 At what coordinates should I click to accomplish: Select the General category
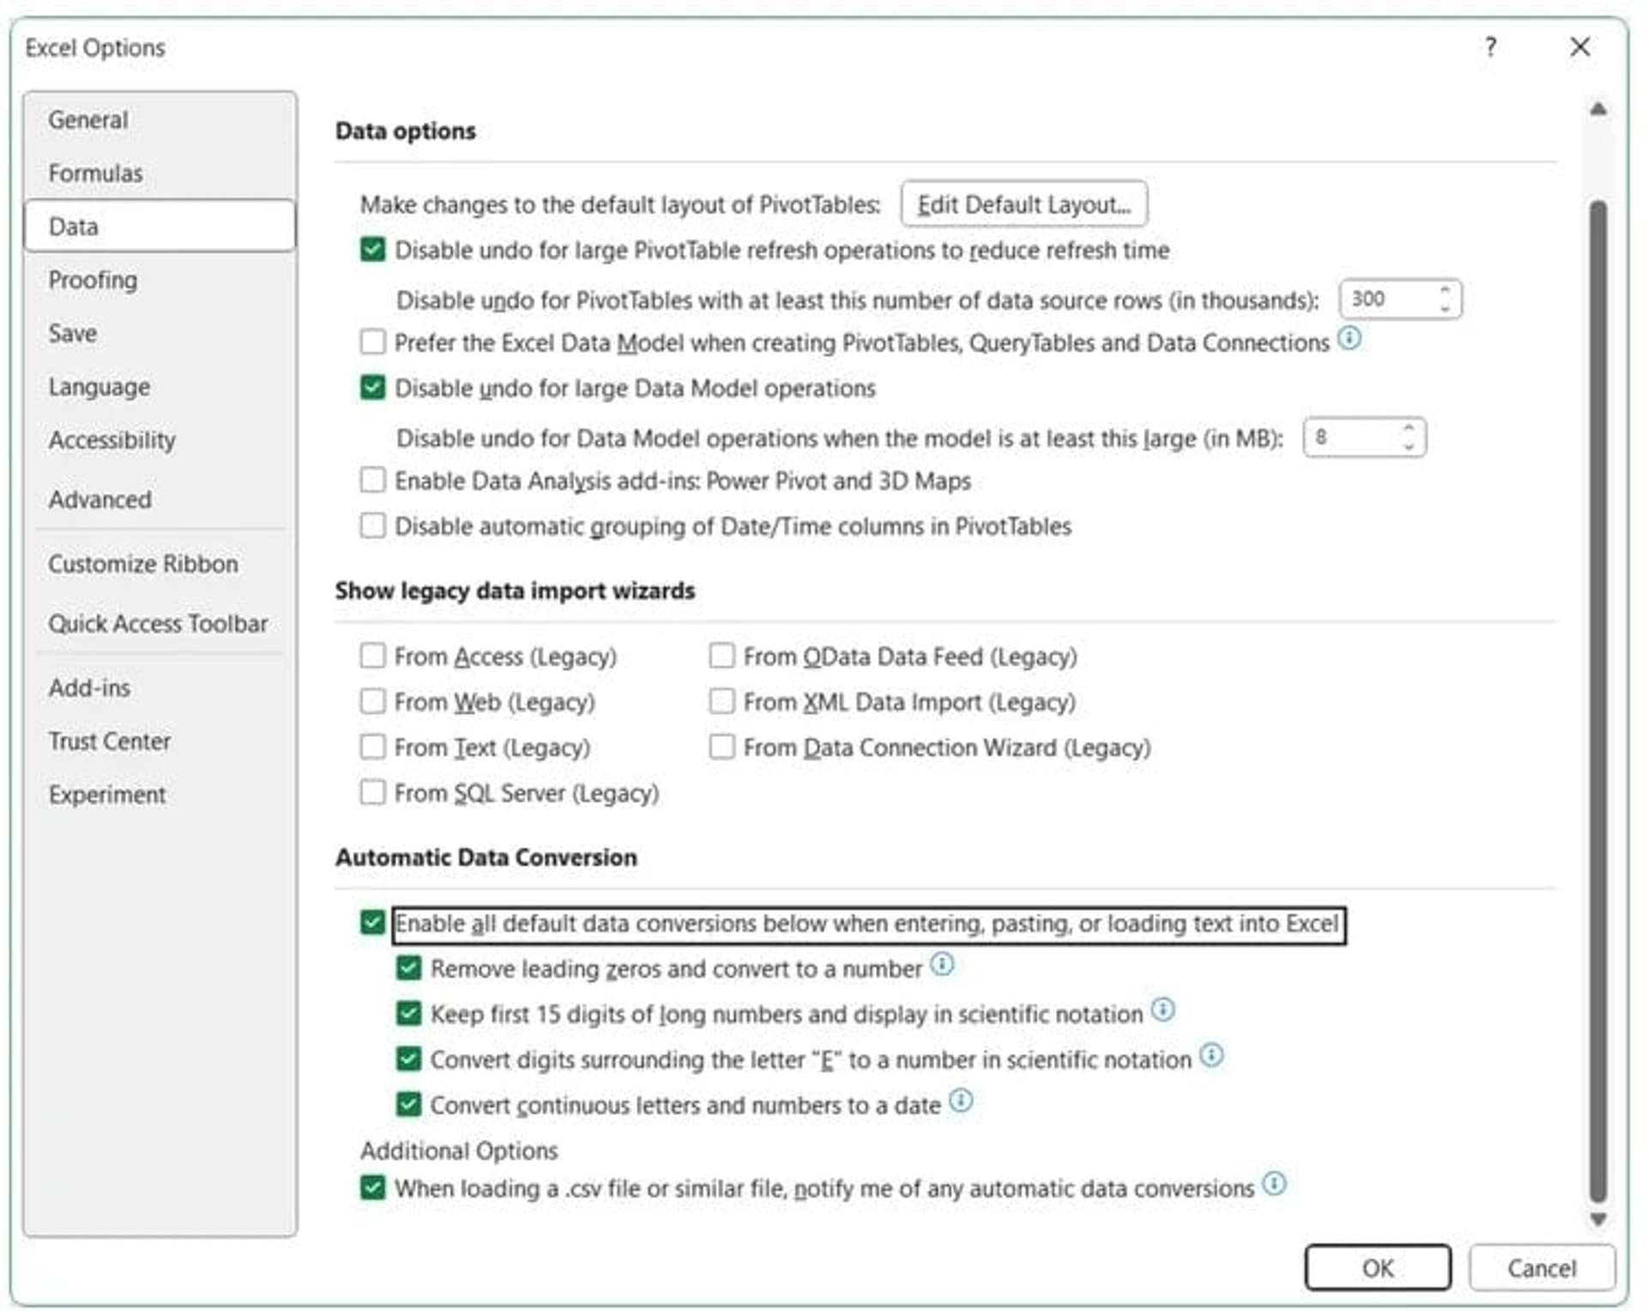160,120
